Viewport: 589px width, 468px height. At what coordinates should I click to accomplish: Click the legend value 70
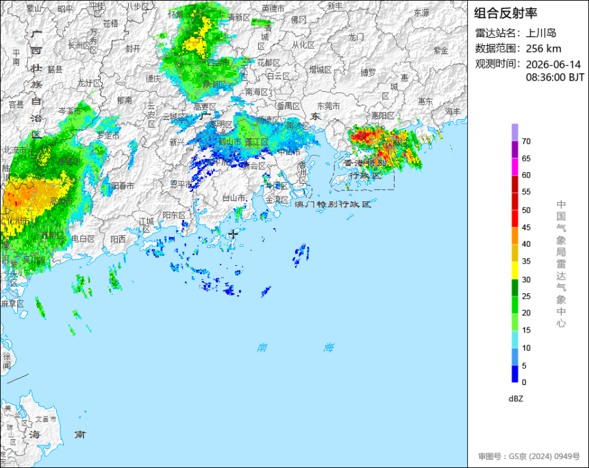[x=526, y=141]
